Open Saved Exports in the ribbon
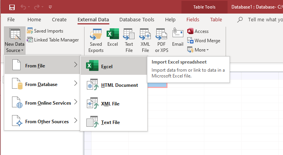 pos(96,41)
